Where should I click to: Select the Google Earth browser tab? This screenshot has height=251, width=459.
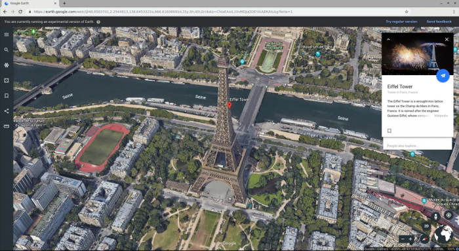click(x=30, y=3)
